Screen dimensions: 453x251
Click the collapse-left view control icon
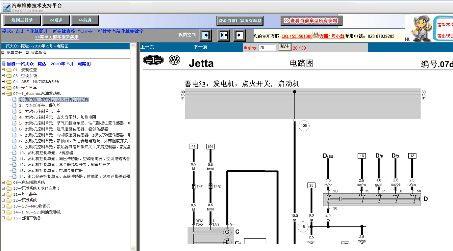(x=239, y=35)
